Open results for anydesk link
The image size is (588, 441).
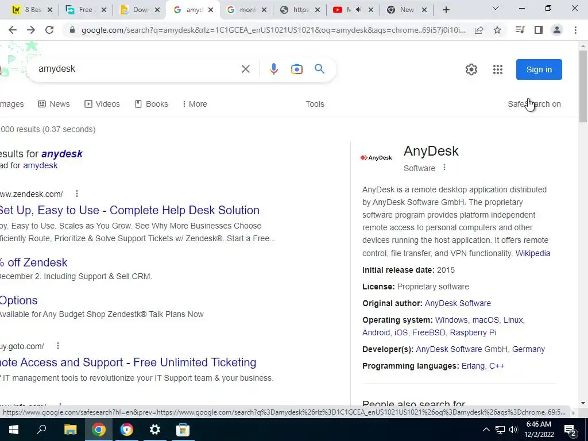(62, 154)
